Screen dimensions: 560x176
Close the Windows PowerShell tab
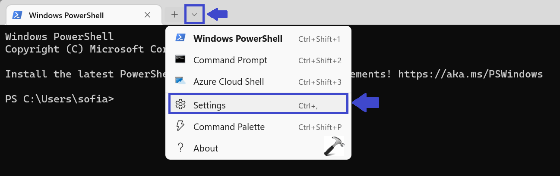[x=147, y=15]
